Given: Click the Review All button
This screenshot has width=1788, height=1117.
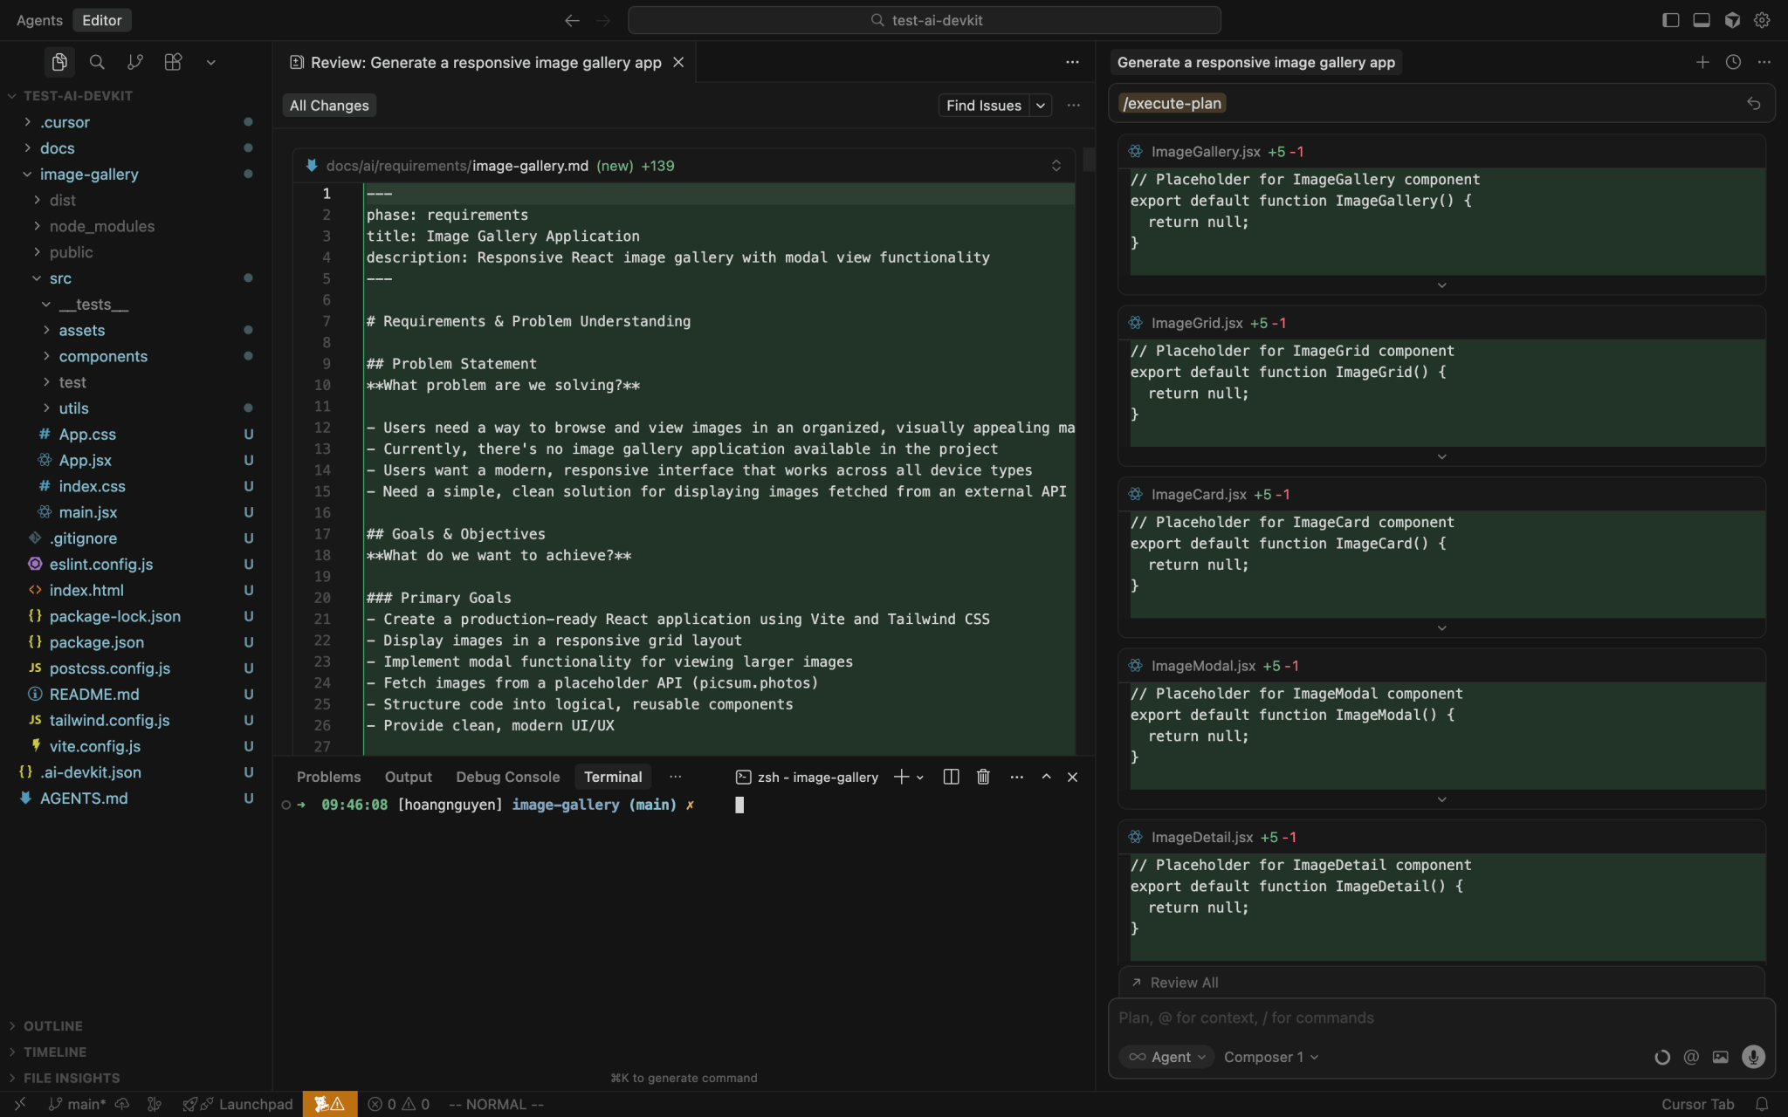Looking at the screenshot, I should click(1183, 982).
